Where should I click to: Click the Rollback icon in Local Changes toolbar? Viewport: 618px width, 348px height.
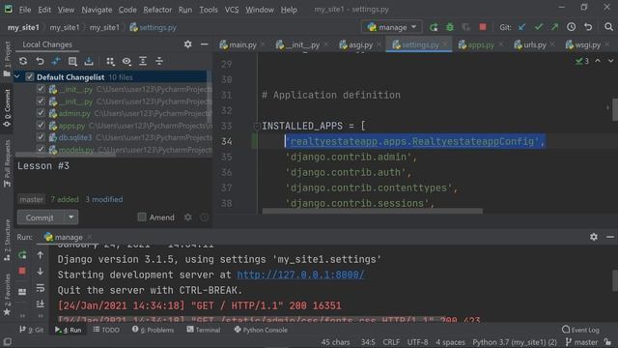[40, 61]
